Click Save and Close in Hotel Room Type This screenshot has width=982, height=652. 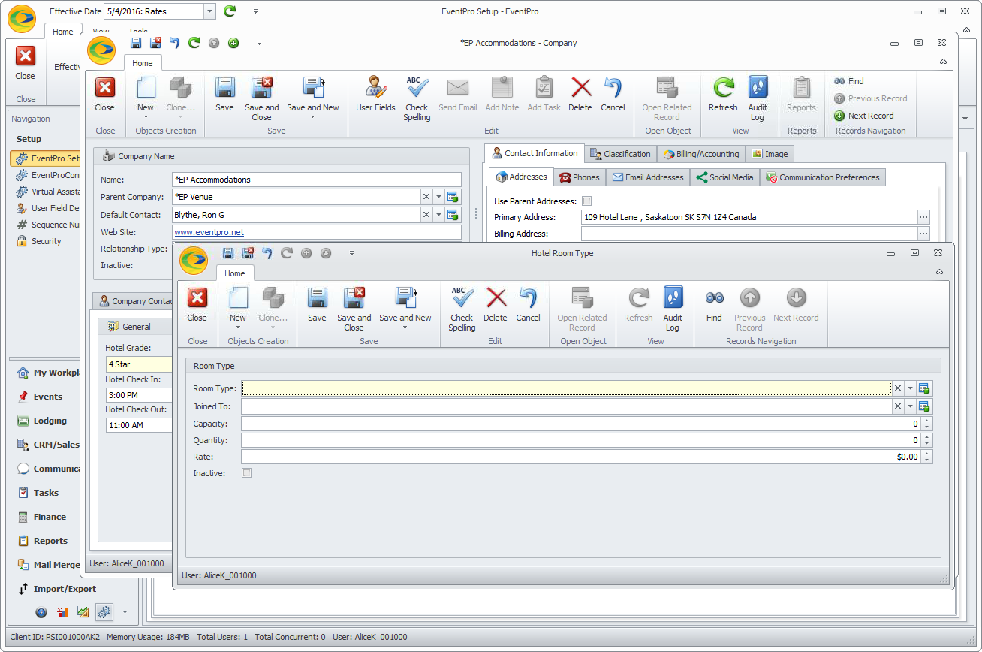click(354, 309)
